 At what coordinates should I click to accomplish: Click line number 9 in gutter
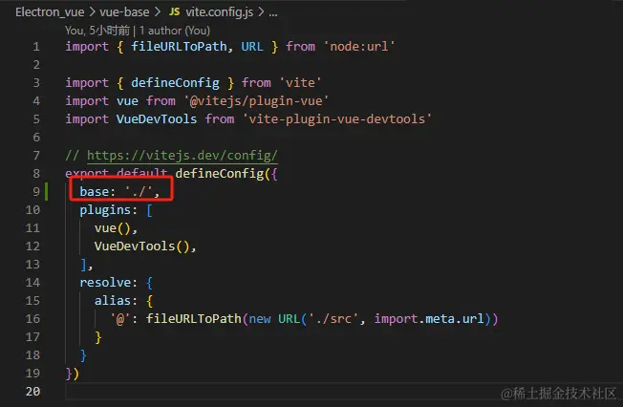36,192
